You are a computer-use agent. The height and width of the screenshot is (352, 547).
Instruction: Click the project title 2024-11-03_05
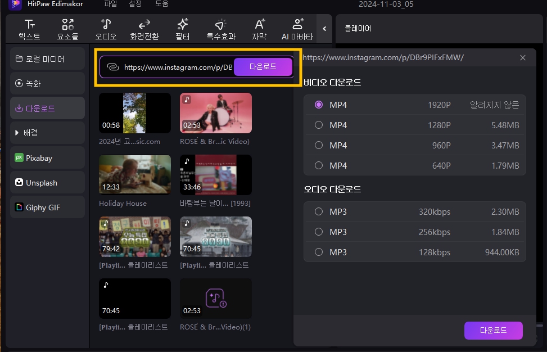[386, 4]
